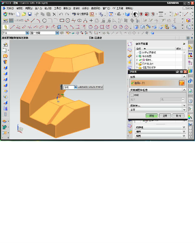Select the Rectangle sketch tool

click(62, 21)
